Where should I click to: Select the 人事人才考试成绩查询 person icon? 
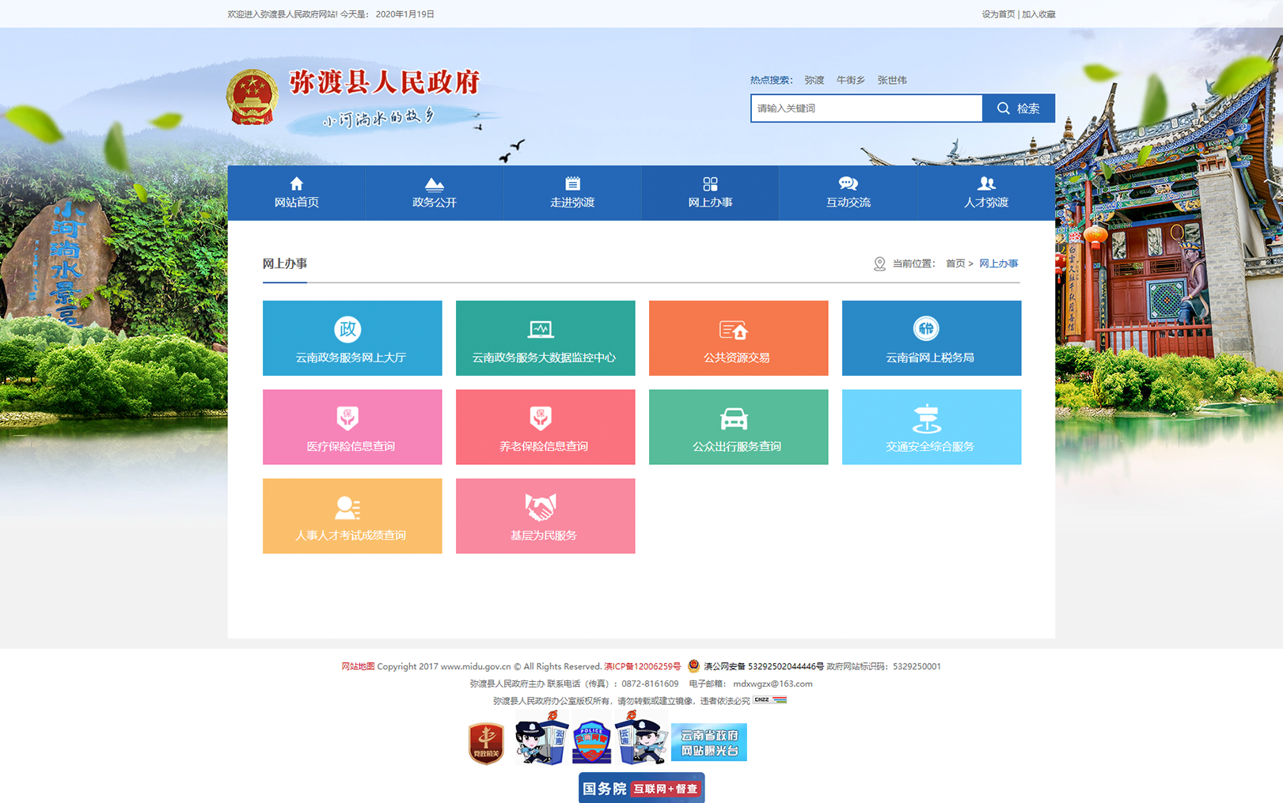[x=347, y=507]
